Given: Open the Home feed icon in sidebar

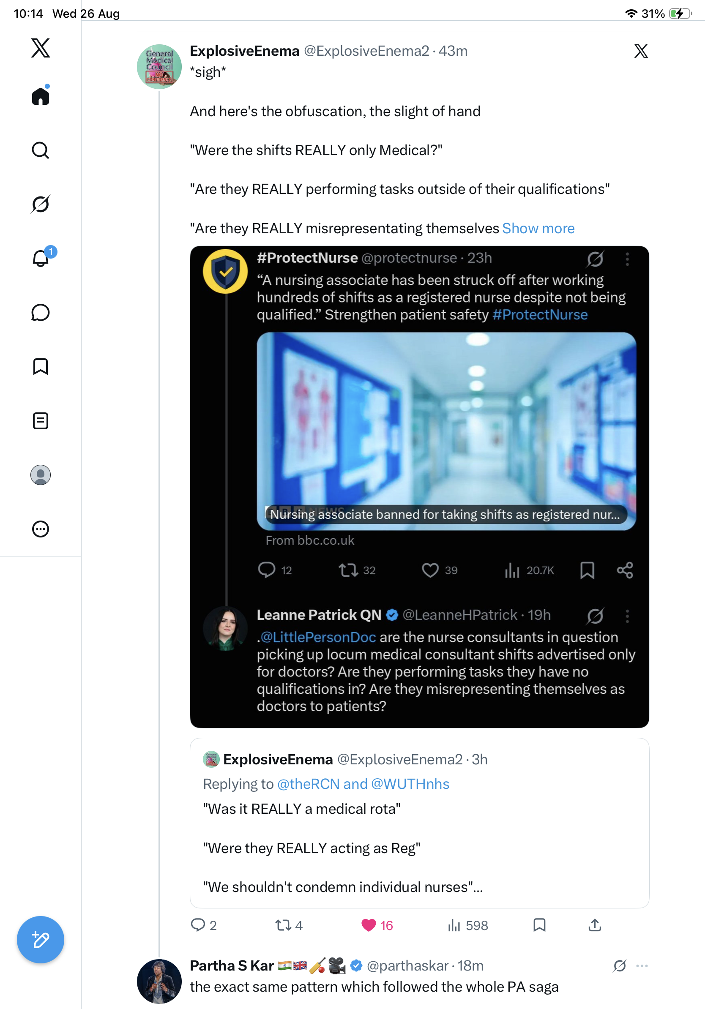Looking at the screenshot, I should coord(41,96).
